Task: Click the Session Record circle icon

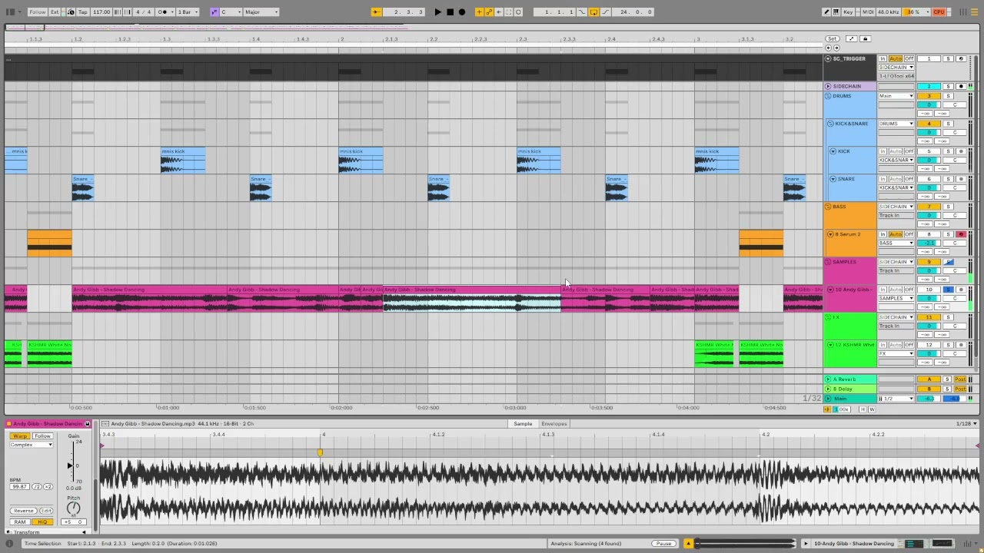Action: [518, 12]
